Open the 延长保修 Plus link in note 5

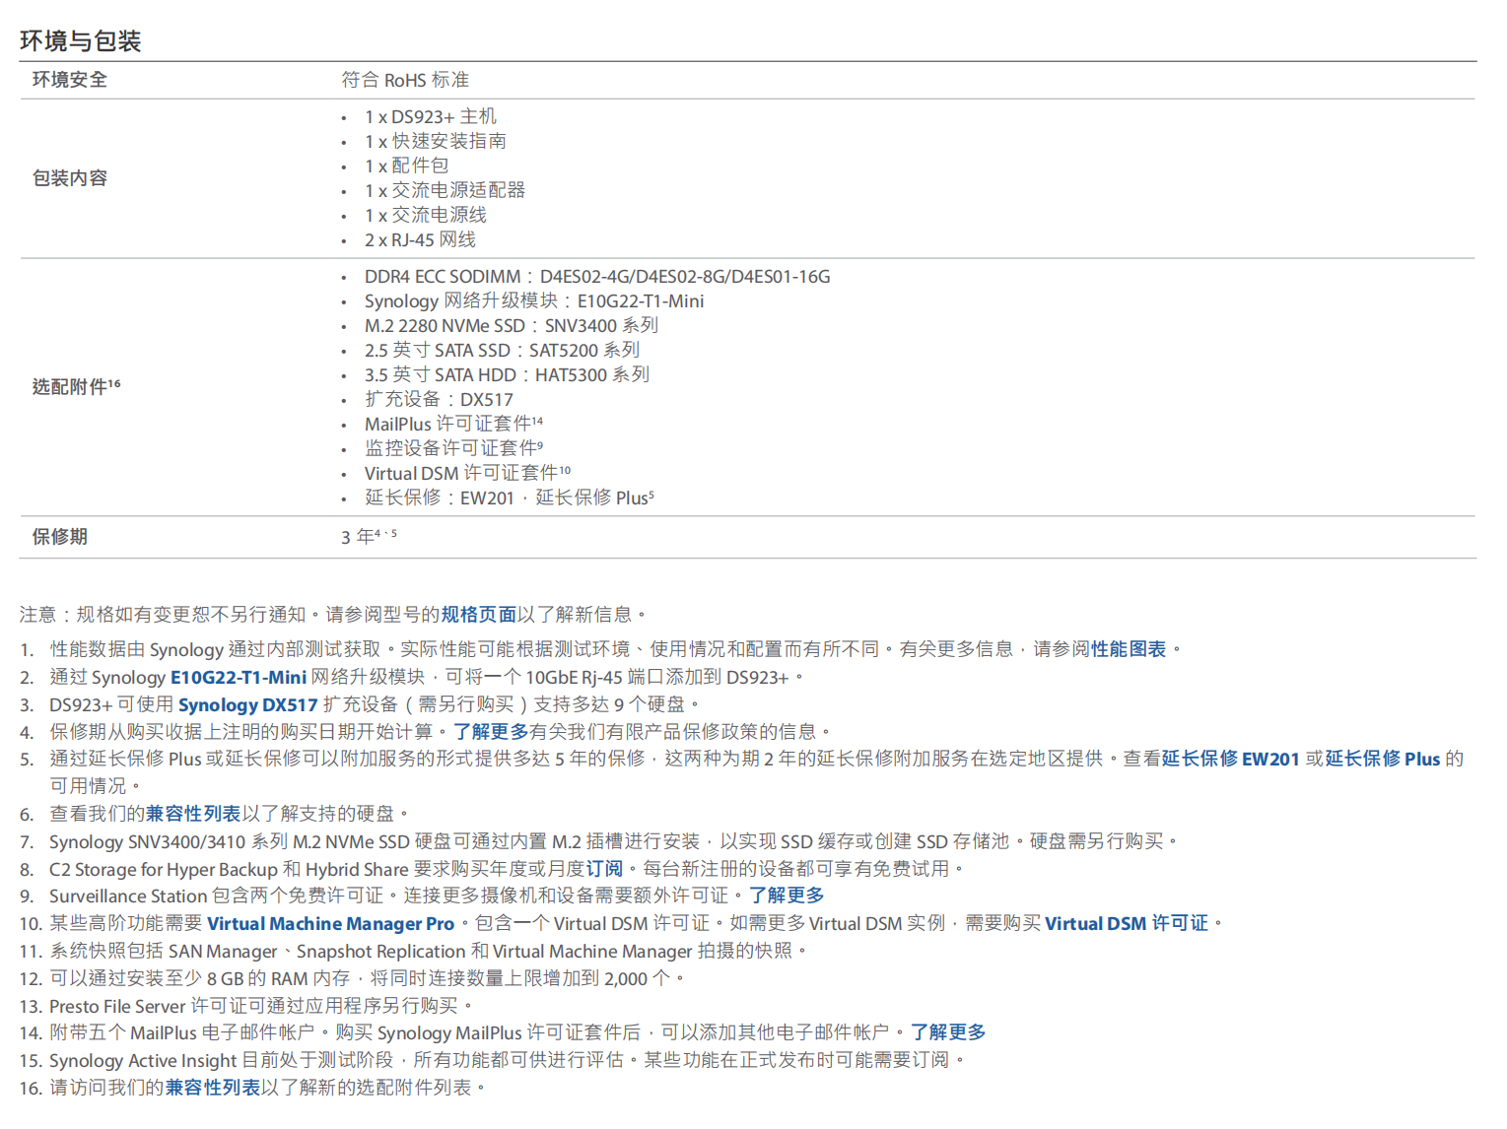point(1386,759)
